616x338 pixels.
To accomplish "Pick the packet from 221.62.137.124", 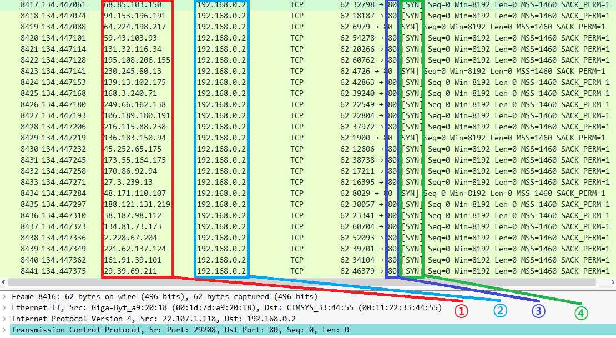I will (308, 249).
